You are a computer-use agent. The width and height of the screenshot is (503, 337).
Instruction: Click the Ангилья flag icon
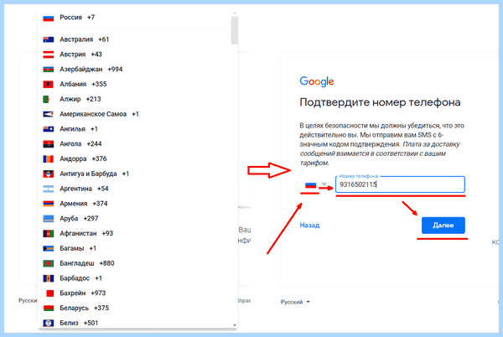(49, 129)
